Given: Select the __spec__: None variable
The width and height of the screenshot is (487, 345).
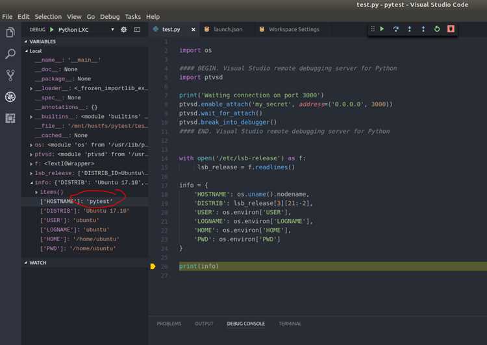Looking at the screenshot, I should tap(84, 98).
